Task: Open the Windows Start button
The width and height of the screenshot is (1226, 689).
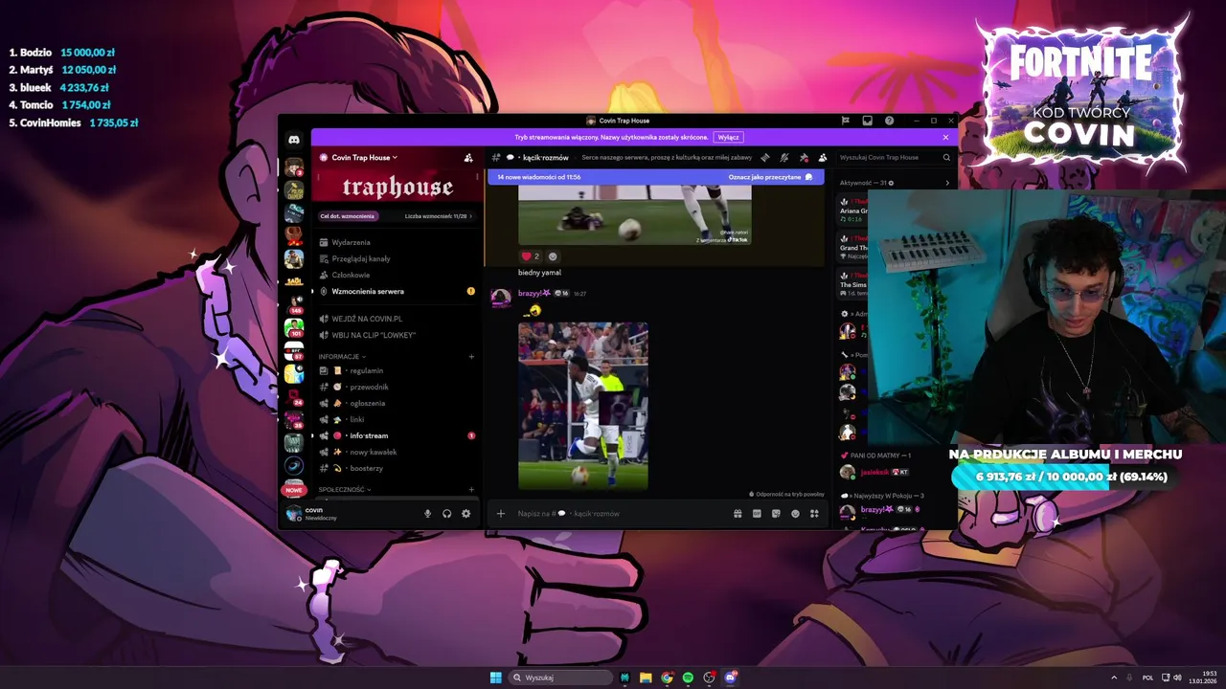Action: [x=495, y=678]
